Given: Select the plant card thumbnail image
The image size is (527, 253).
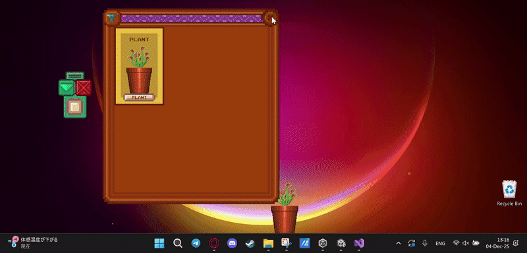Looking at the screenshot, I should pyautogui.click(x=139, y=66).
